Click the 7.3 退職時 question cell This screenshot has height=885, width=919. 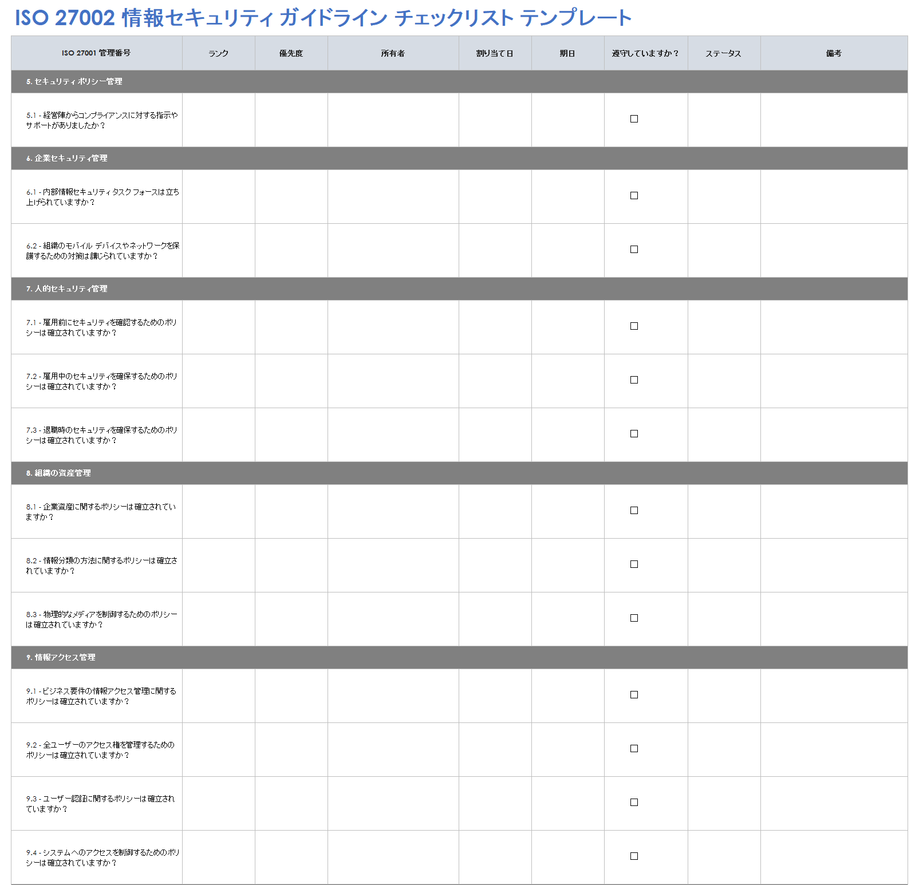(97, 435)
